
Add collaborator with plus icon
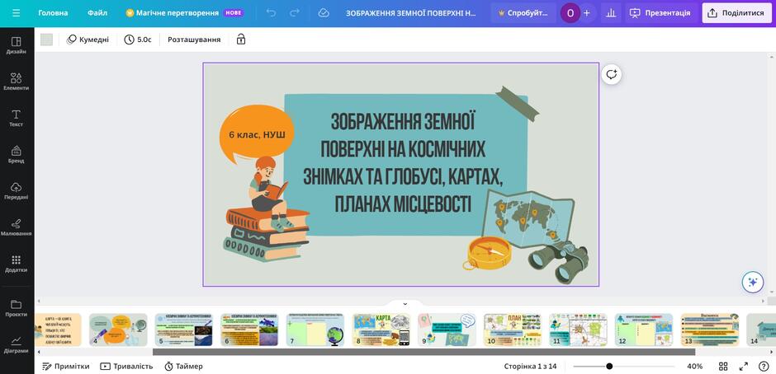(587, 13)
